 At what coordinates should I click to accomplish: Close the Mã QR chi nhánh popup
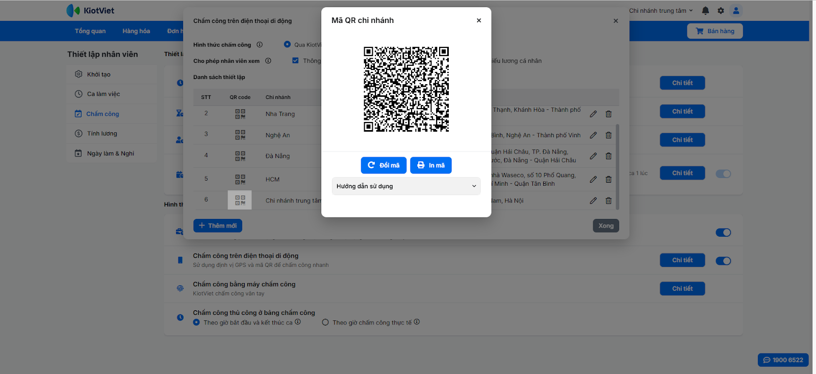(x=479, y=20)
